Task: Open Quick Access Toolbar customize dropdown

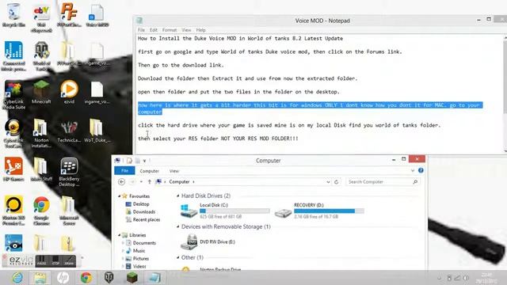Action: [144, 161]
